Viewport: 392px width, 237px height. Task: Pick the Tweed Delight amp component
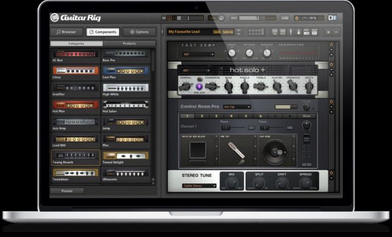(x=126, y=158)
